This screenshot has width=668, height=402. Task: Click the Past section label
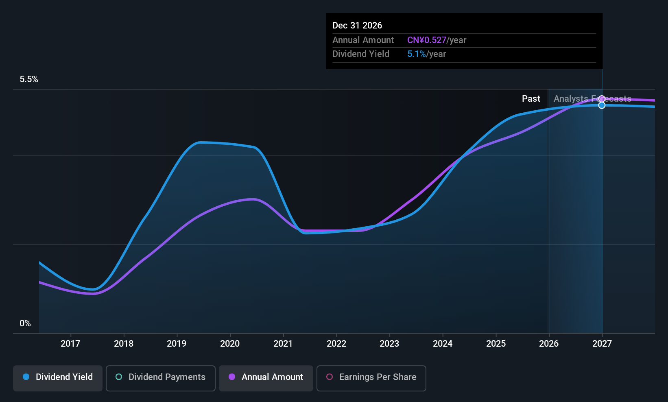[x=531, y=98]
